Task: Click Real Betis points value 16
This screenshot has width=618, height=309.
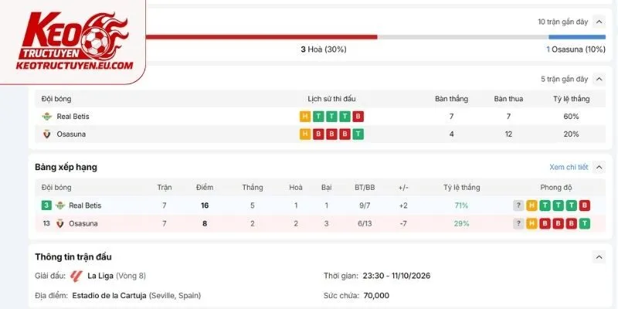Action: click(205, 205)
